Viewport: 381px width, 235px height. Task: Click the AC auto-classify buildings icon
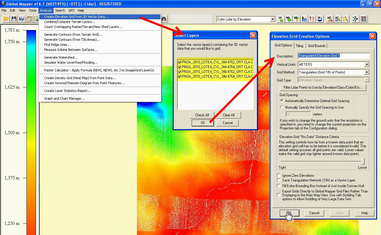tap(337, 19)
